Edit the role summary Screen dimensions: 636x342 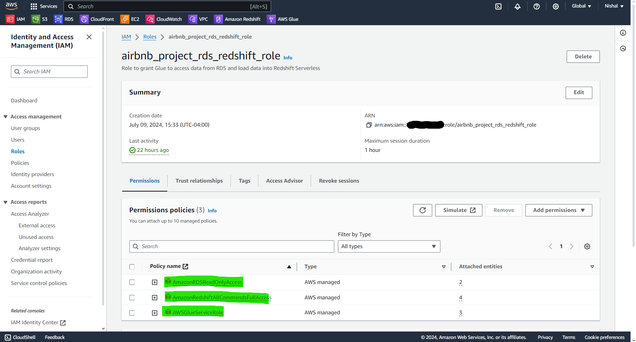(x=579, y=92)
